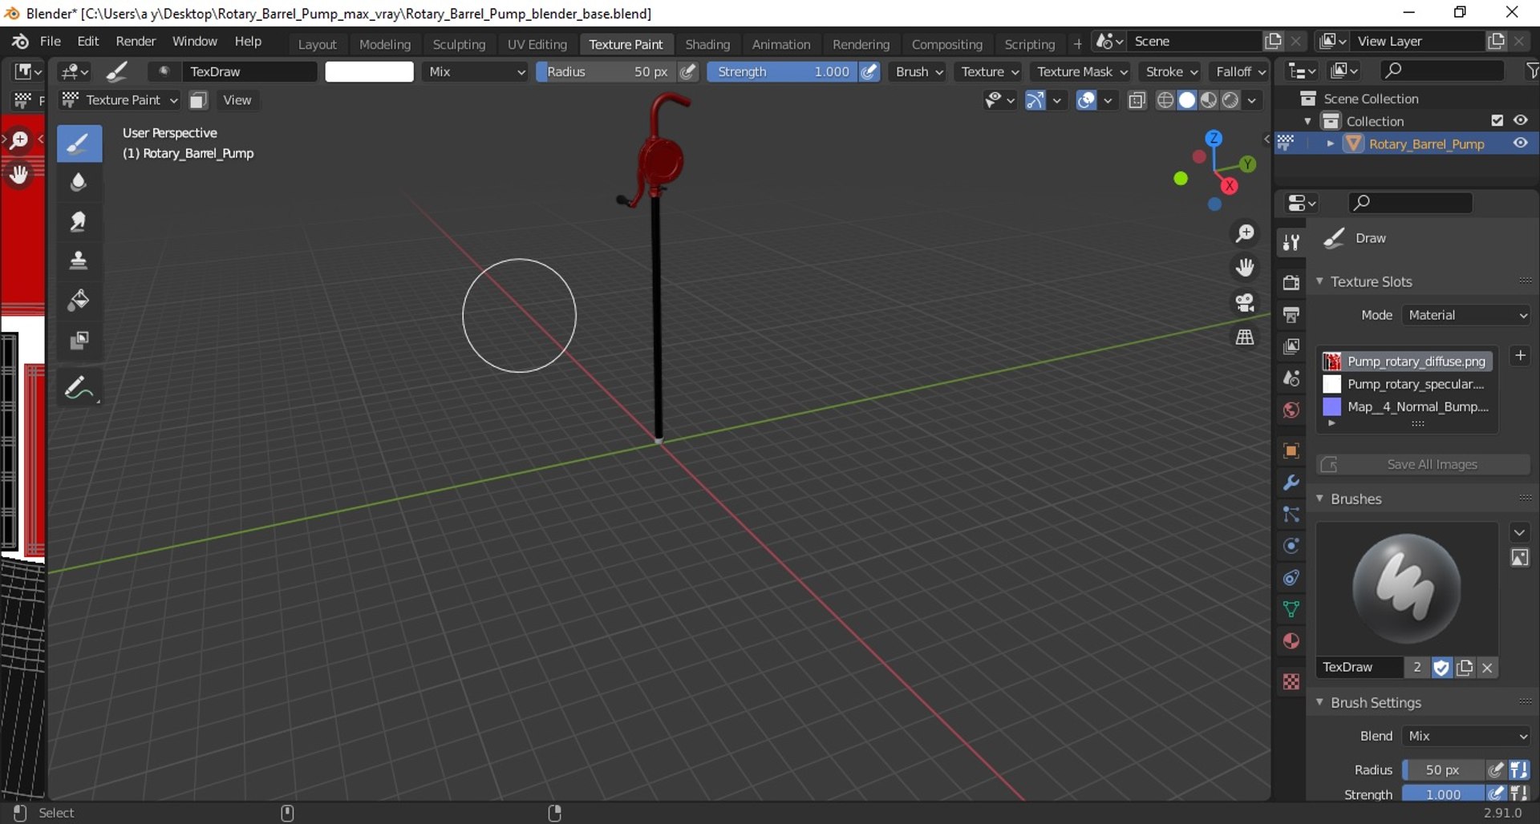Open the viewport View menu button
Viewport: 1540px width, 824px height.
pos(237,100)
